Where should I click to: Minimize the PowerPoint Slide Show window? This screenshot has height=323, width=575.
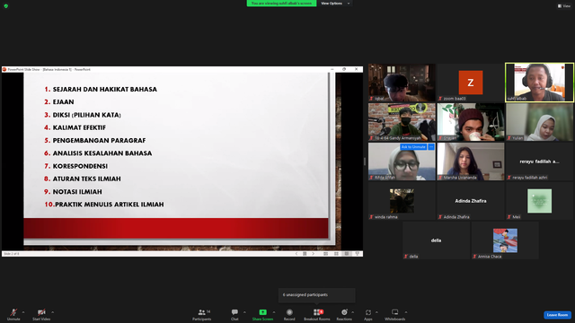(x=332, y=69)
